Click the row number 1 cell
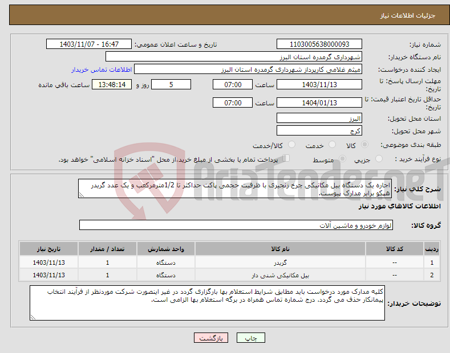Screen dimensions: 450x353 432,262
